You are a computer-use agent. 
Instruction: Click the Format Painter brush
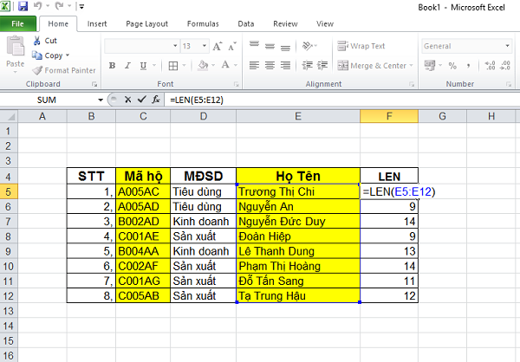point(37,70)
